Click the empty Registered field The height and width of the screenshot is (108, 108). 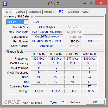(93, 32)
